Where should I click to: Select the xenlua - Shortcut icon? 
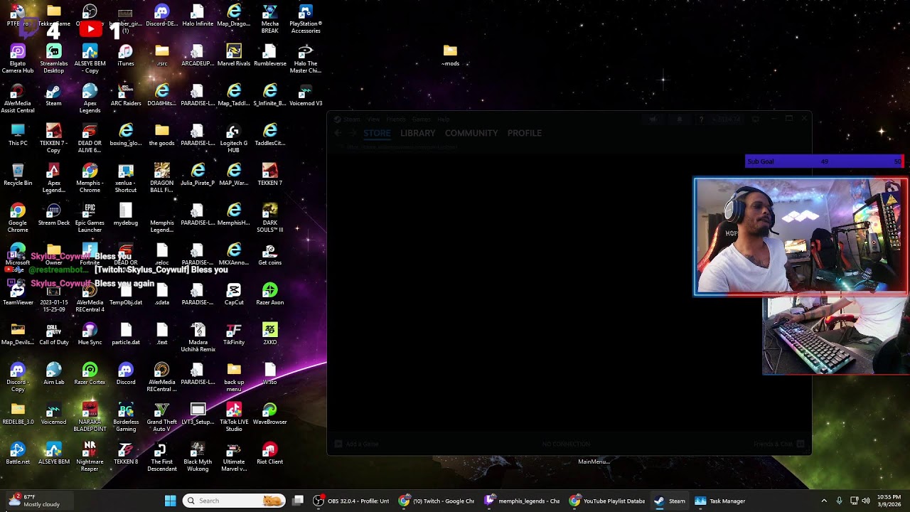pos(126,178)
